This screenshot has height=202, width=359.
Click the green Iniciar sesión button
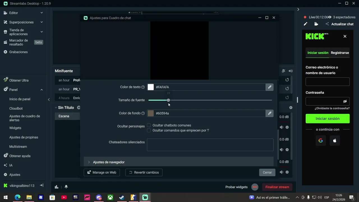[x=328, y=119]
